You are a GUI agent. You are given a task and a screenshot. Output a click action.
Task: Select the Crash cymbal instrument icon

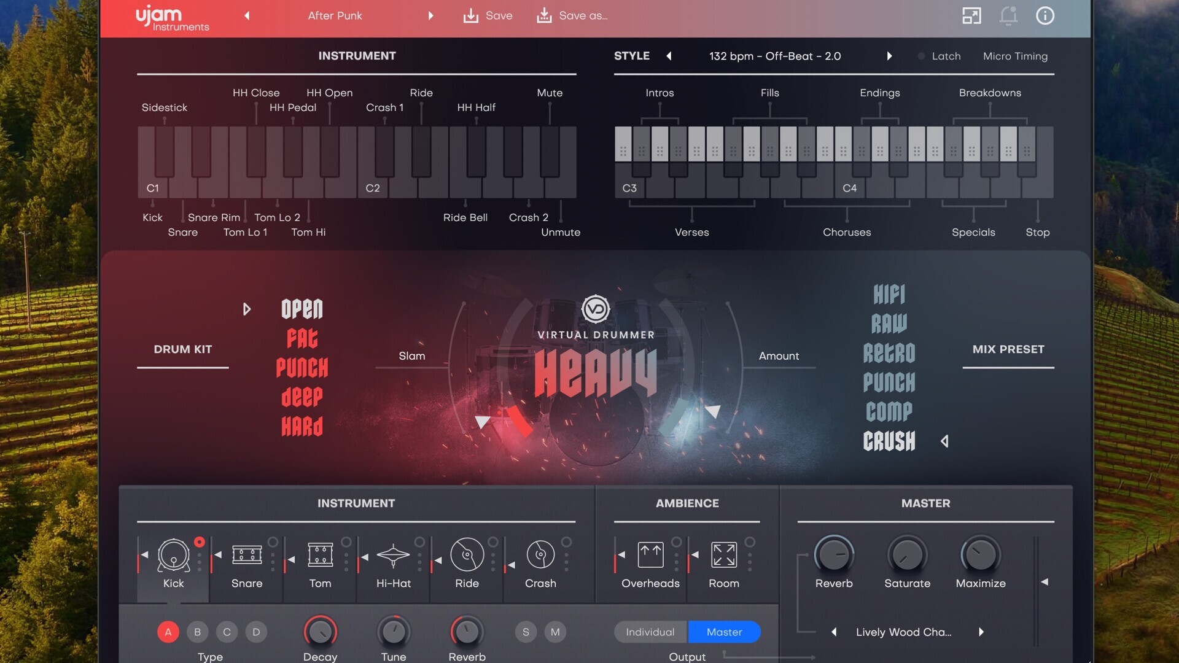tap(540, 555)
